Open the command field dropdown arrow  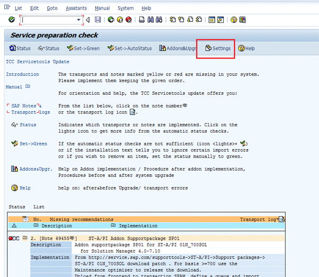click(79, 20)
